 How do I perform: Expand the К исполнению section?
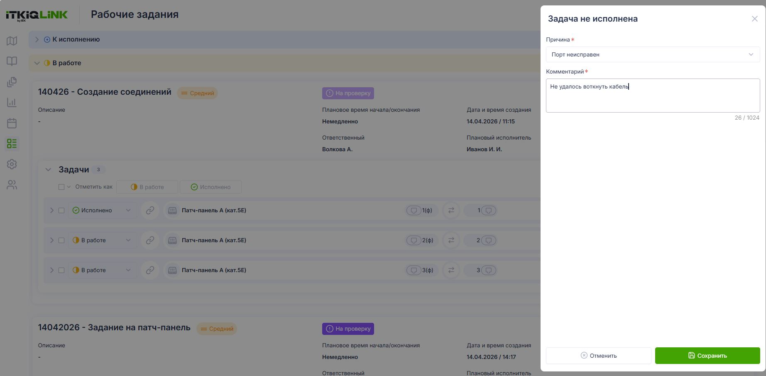(37, 39)
